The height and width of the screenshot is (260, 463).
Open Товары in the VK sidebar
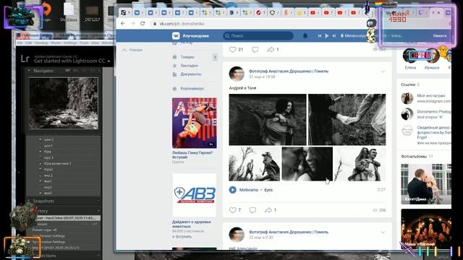point(187,57)
